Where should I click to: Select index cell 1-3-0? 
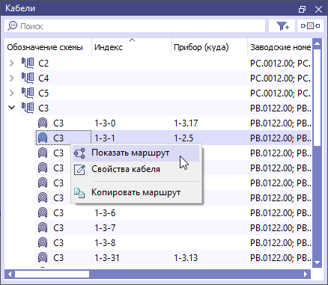[x=131, y=123]
